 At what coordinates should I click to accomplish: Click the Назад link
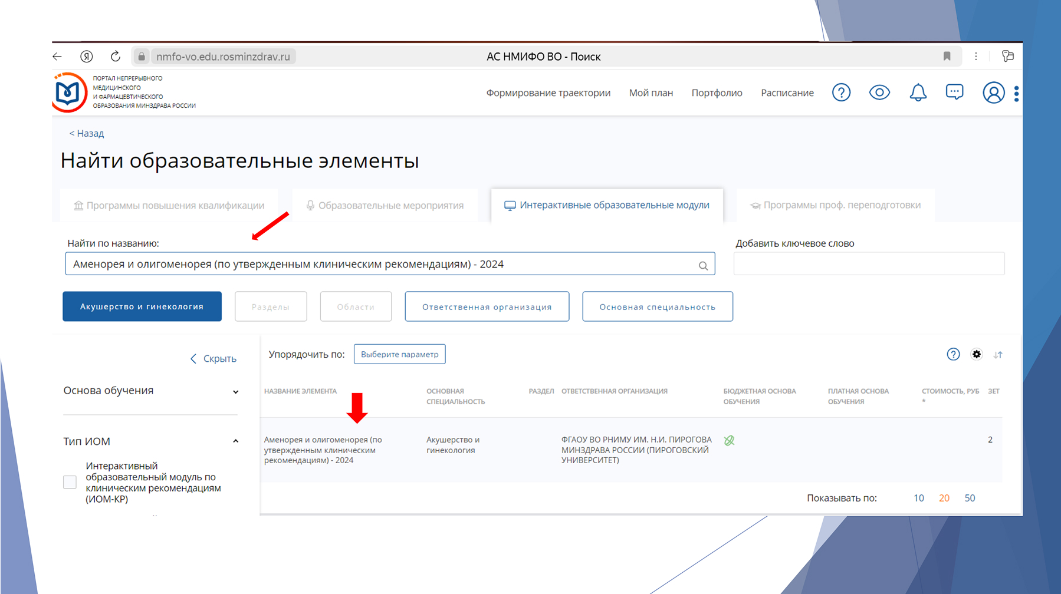87,133
